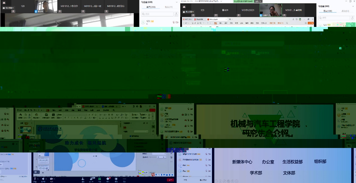Select video tile of man in top-left meeting
Image resolution: width=356 pixels, height=183 pixels.
coord(46,6)
